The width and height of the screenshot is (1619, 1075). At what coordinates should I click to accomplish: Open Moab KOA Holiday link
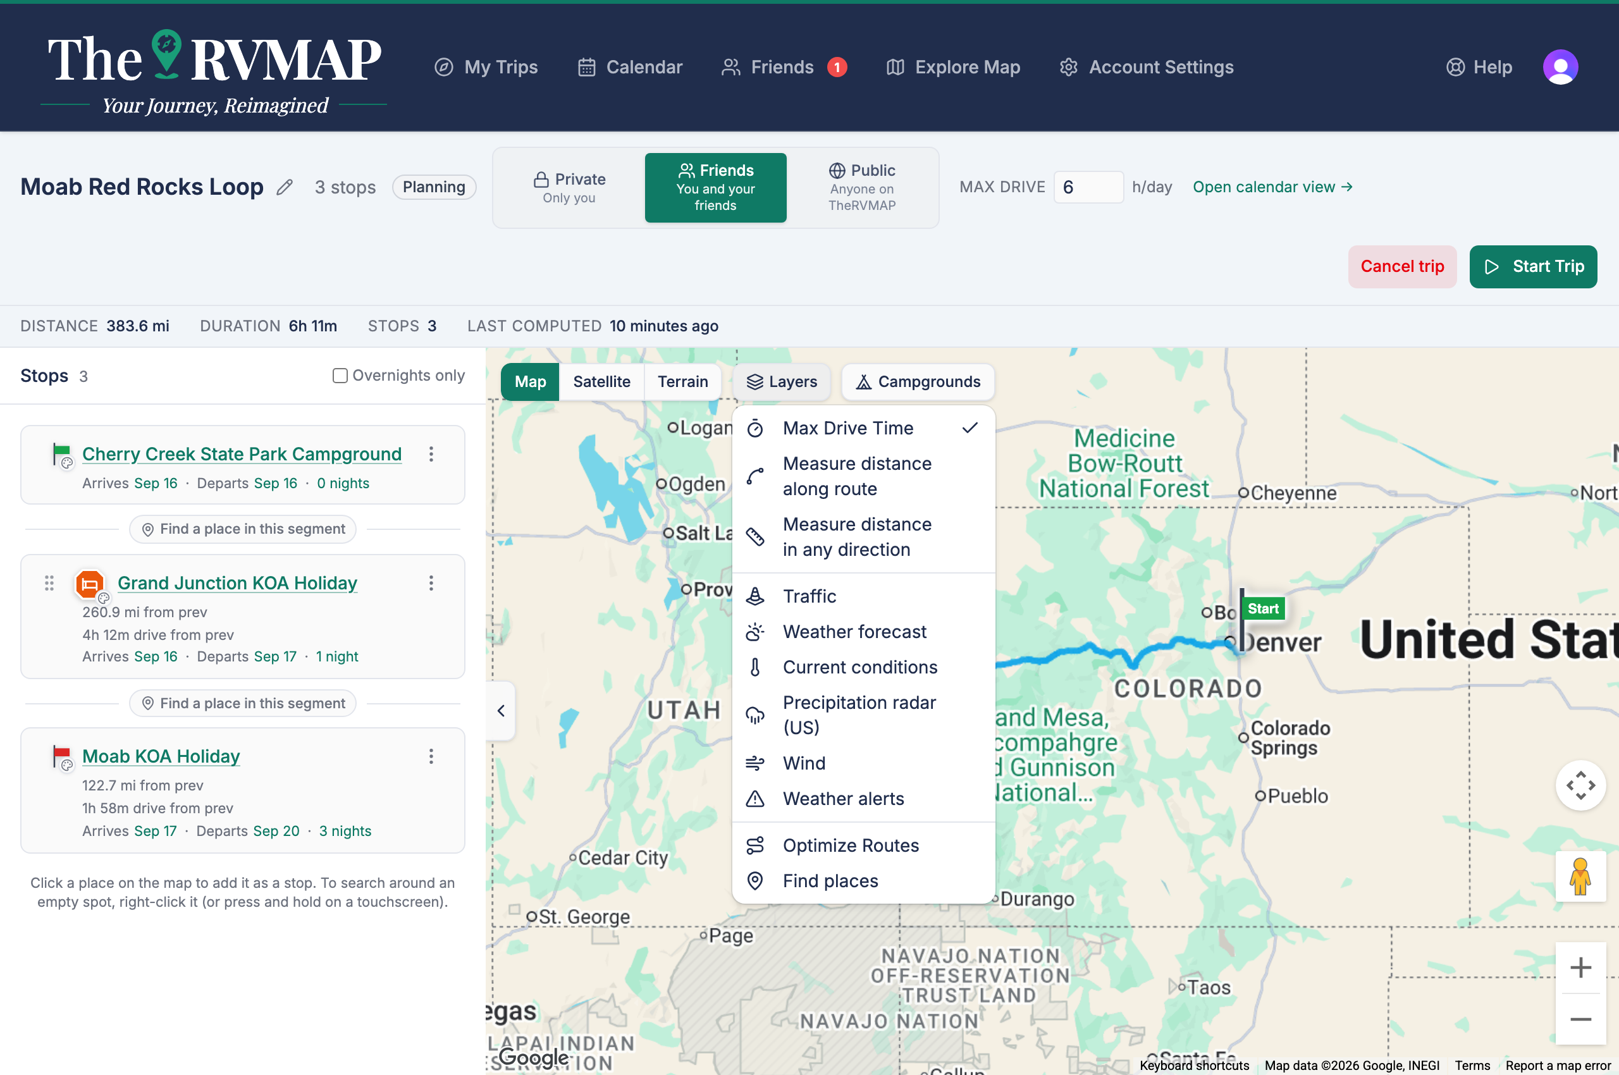pyautogui.click(x=161, y=756)
